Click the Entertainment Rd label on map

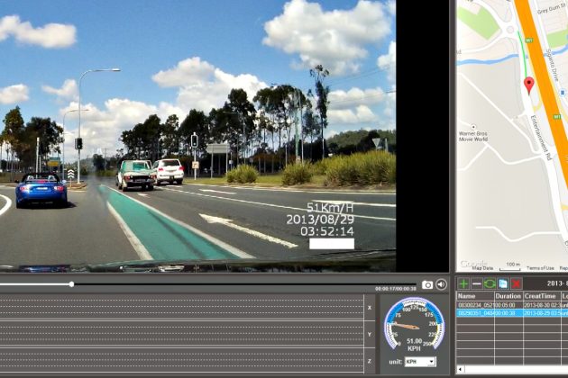pos(541,138)
